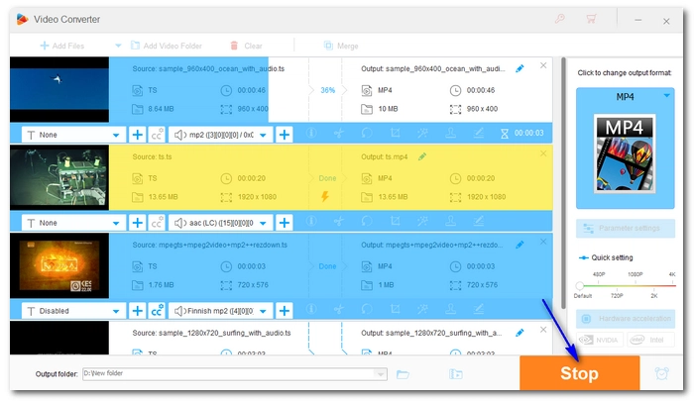
Task: Toggle Hardware acceleration option
Action: (x=626, y=318)
